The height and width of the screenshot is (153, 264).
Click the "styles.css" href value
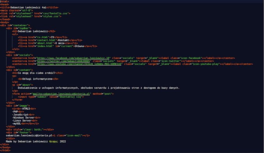[x=51, y=17]
